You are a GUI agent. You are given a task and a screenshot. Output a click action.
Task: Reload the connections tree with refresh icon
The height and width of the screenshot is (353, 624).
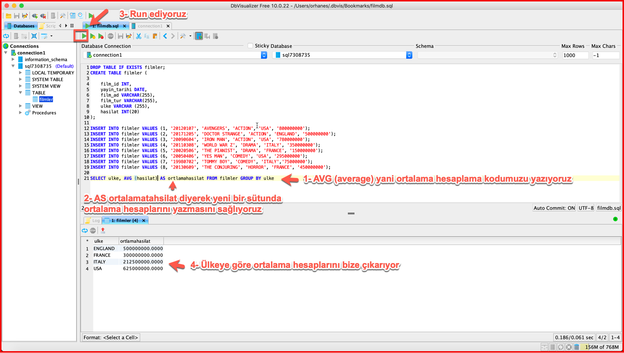click(6, 36)
